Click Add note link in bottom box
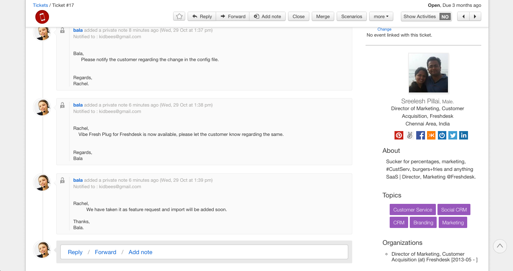The image size is (513, 271). (x=141, y=252)
